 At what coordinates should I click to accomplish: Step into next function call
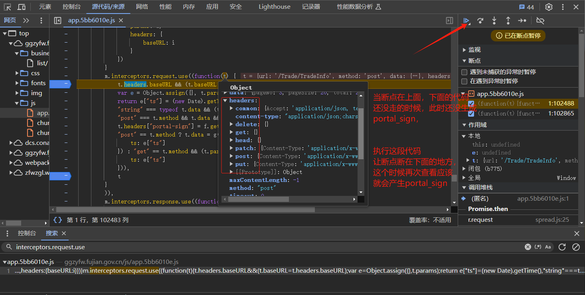point(494,20)
